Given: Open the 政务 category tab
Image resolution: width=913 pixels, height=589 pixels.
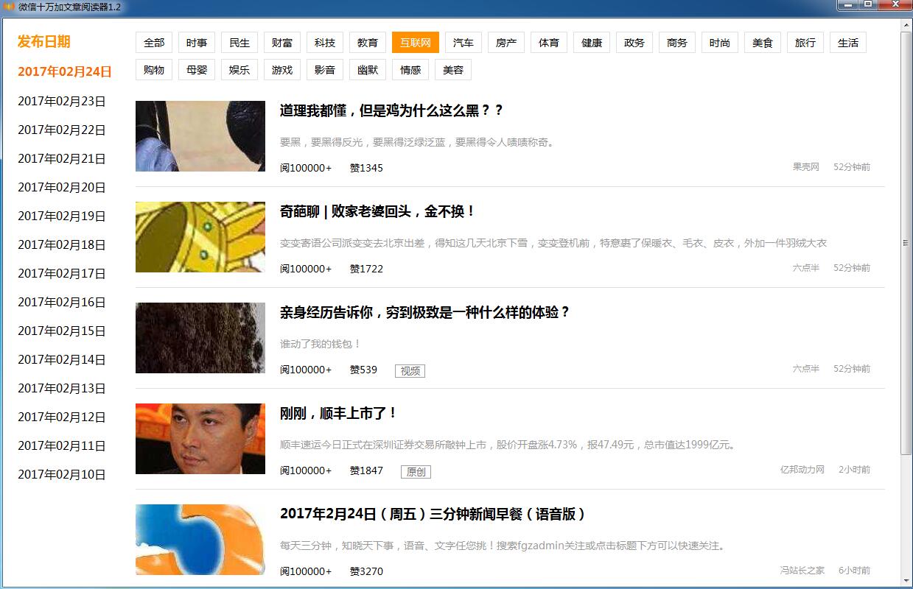Looking at the screenshot, I should pyautogui.click(x=634, y=43).
